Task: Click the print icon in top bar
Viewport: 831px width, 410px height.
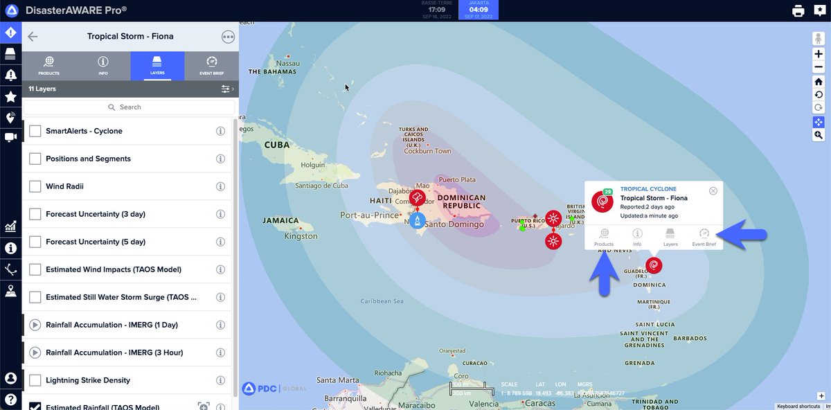Action: [x=798, y=10]
